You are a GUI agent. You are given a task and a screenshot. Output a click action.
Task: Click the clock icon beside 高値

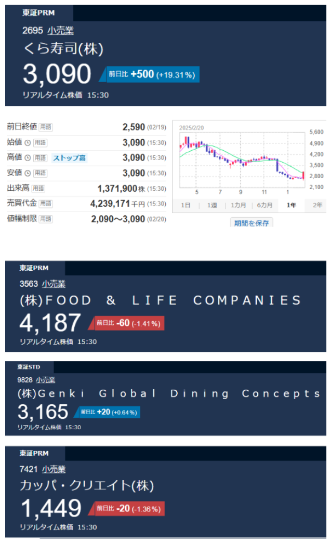click(27, 157)
